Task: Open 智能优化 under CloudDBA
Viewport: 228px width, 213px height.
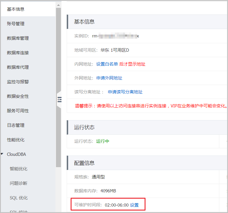Action: point(19,169)
